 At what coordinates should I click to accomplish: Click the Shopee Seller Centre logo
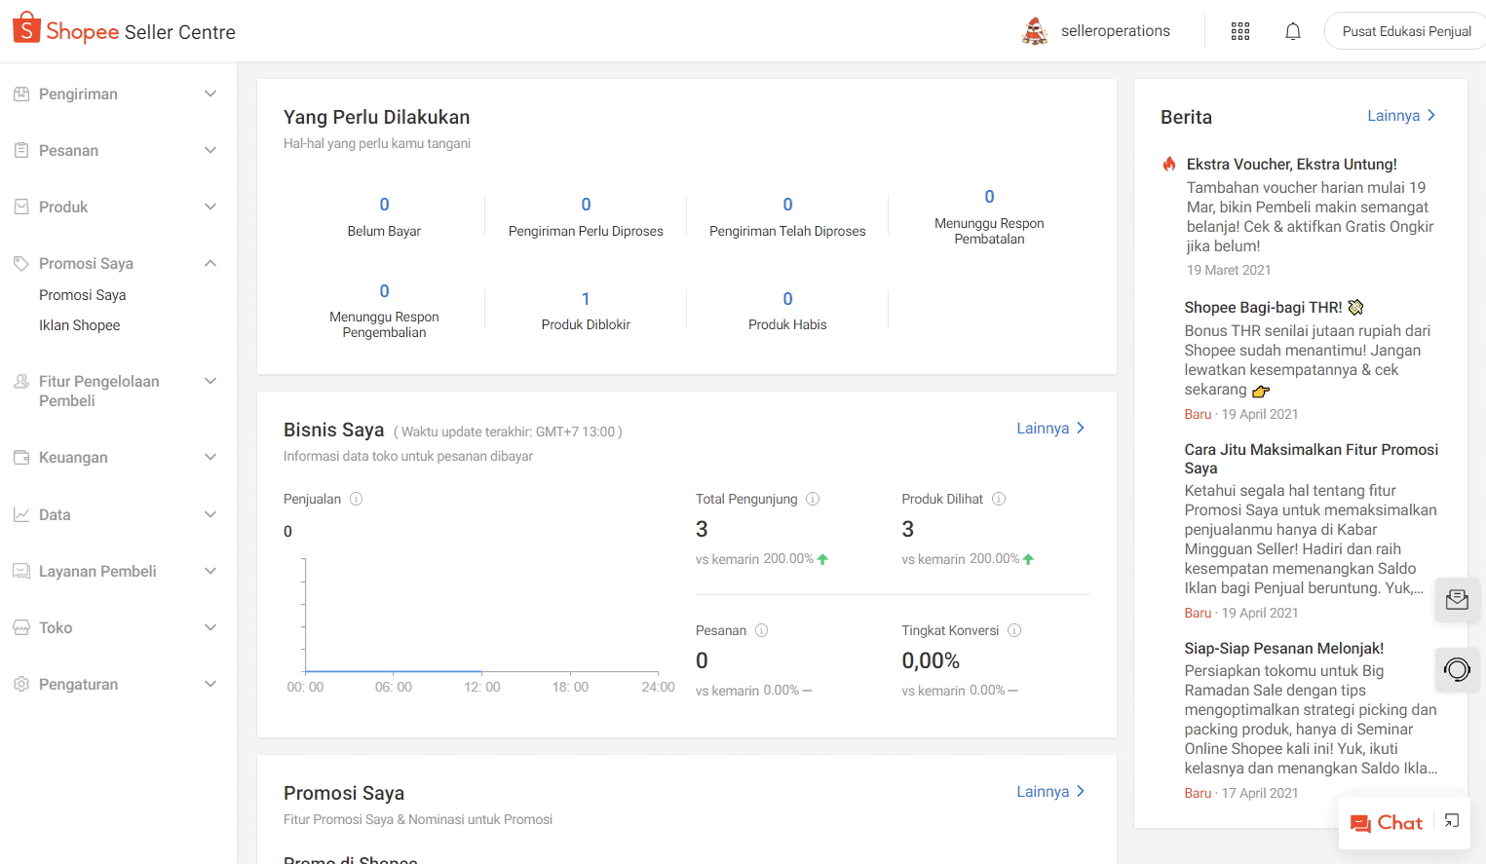tap(124, 31)
